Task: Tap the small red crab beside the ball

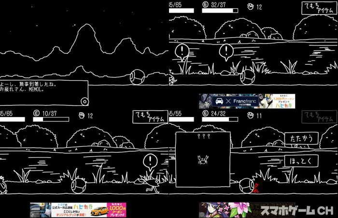Action: pyautogui.click(x=256, y=188)
